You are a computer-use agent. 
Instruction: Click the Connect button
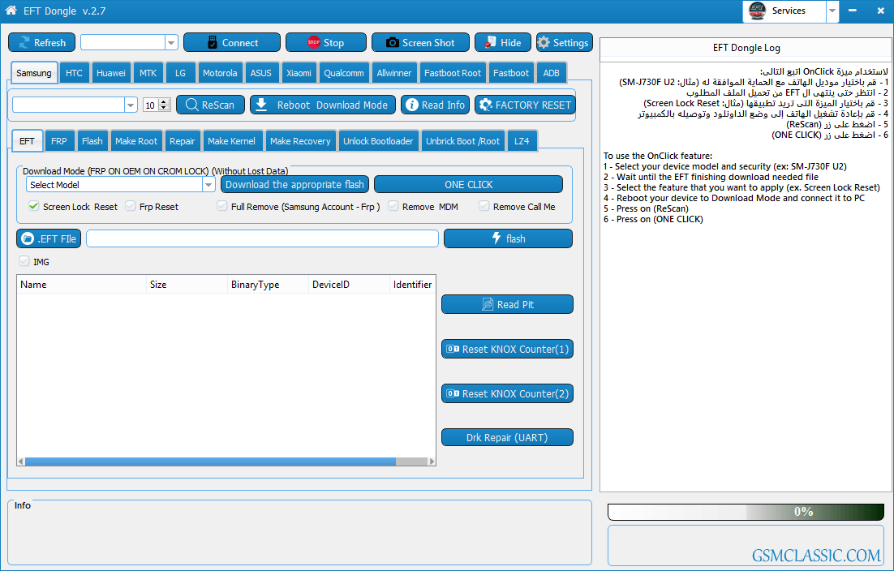pos(232,43)
